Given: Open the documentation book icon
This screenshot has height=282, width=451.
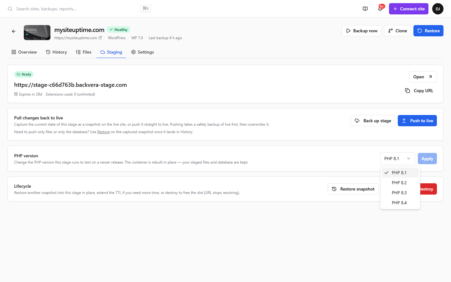Looking at the screenshot, I should click(365, 9).
